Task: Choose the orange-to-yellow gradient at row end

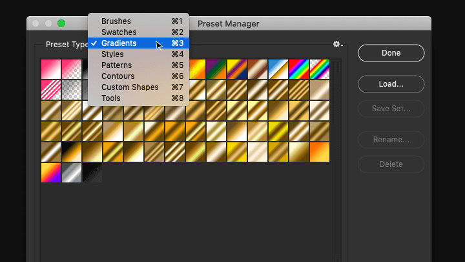Action: coord(320,152)
